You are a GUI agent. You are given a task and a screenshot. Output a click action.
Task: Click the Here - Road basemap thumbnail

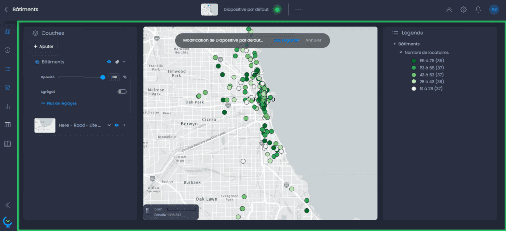(x=45, y=126)
